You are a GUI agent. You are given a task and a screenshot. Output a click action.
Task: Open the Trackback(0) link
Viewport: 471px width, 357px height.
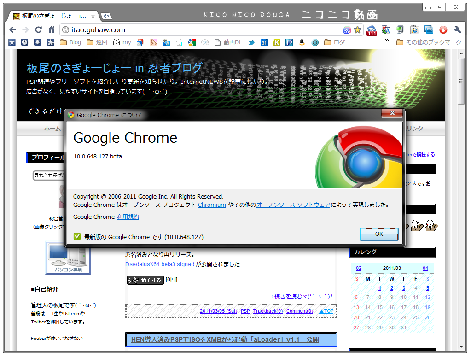268,311
